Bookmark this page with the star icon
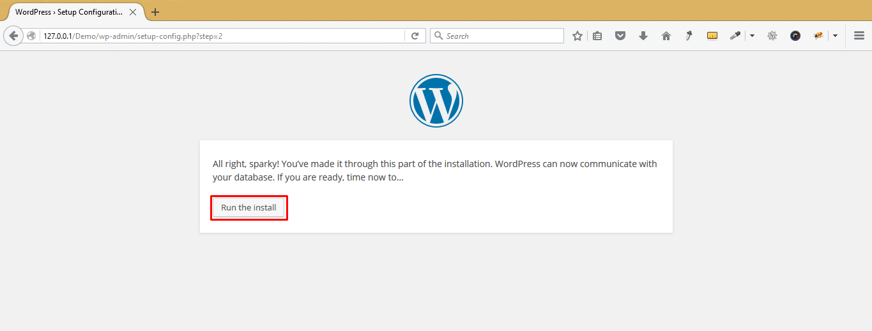This screenshot has width=872, height=331. click(x=578, y=36)
